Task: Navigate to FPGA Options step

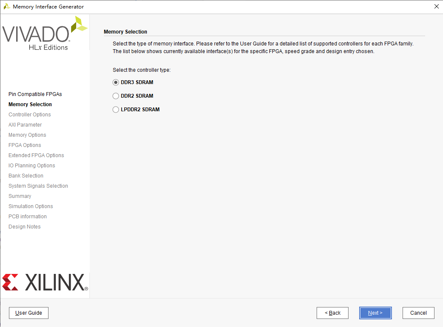Action: 24,145
